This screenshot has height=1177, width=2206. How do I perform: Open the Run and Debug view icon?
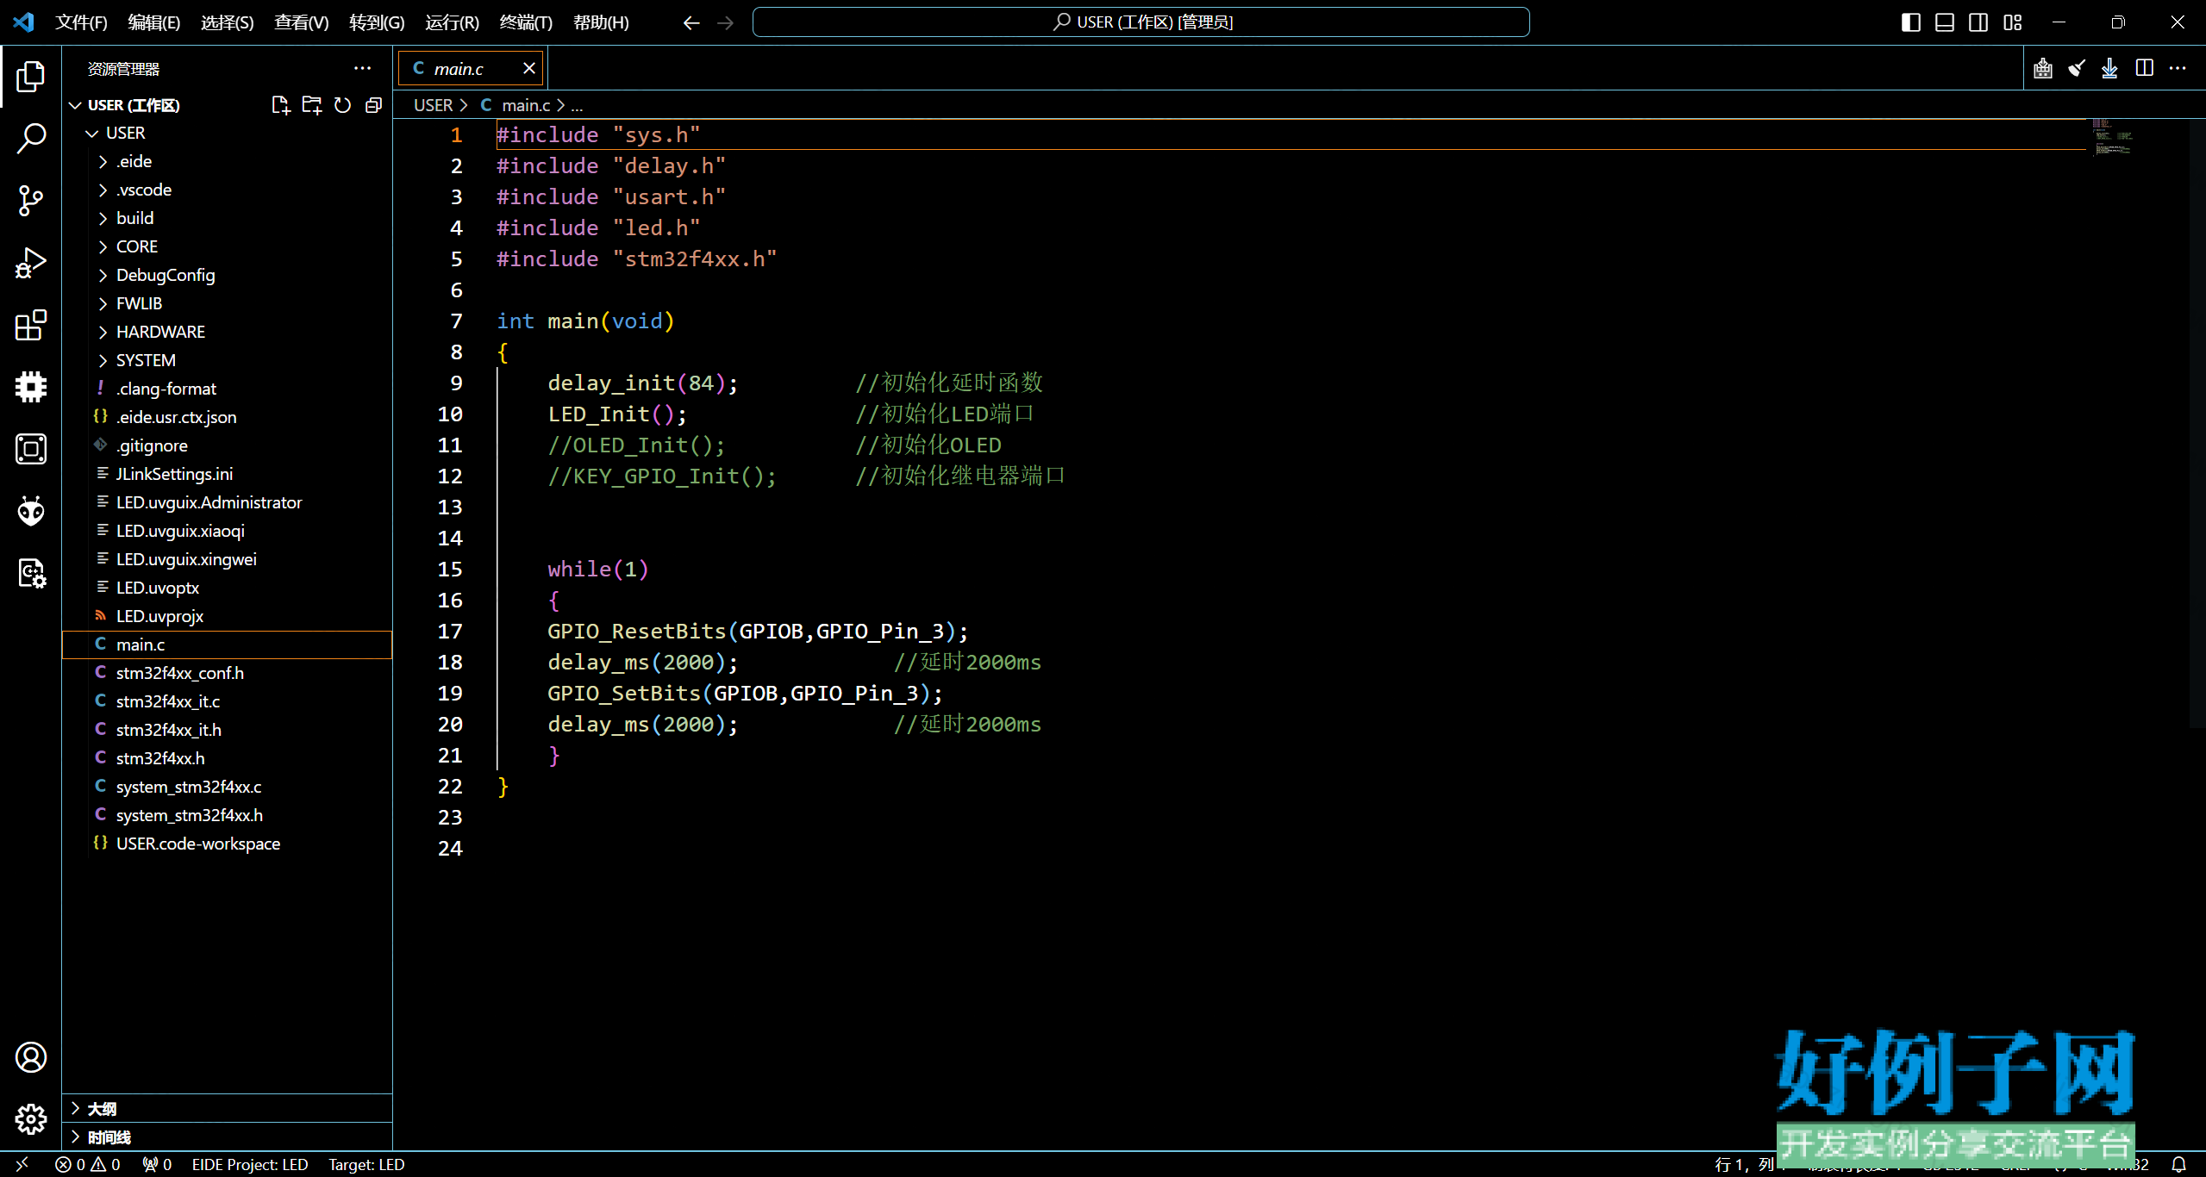(x=31, y=263)
